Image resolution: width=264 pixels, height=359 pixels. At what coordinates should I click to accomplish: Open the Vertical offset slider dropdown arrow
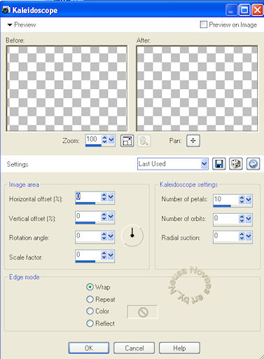[x=111, y=217]
